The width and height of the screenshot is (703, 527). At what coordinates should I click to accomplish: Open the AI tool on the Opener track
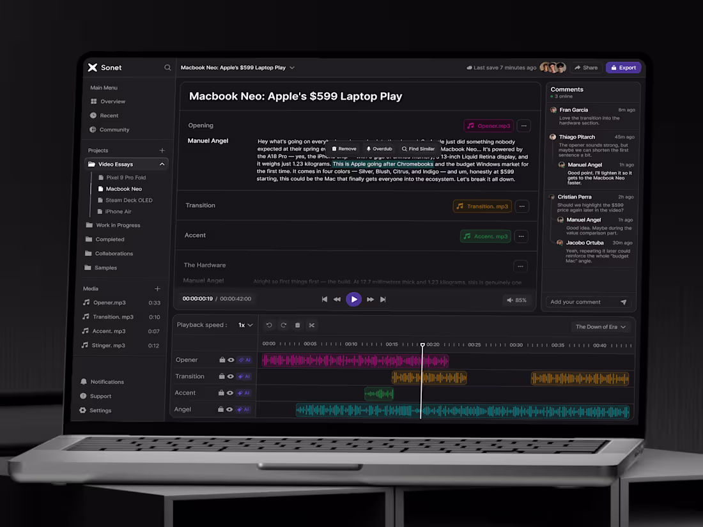point(243,360)
